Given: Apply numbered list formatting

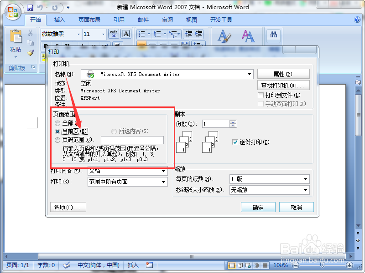Looking at the screenshot, I should click(x=157, y=34).
